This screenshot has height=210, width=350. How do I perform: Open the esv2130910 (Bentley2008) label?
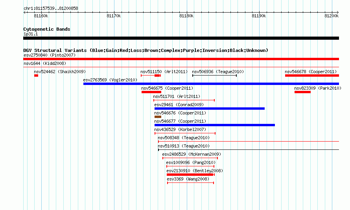coord(195,171)
